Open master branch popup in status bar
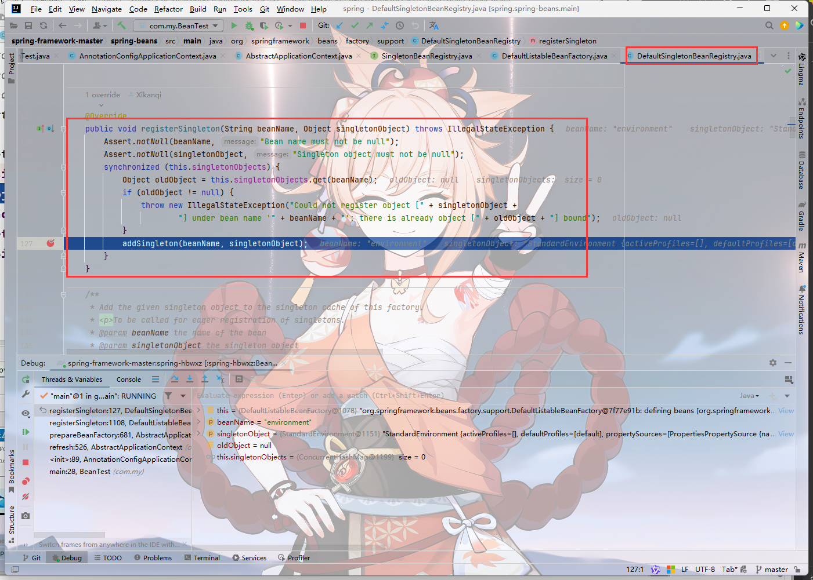 772,569
